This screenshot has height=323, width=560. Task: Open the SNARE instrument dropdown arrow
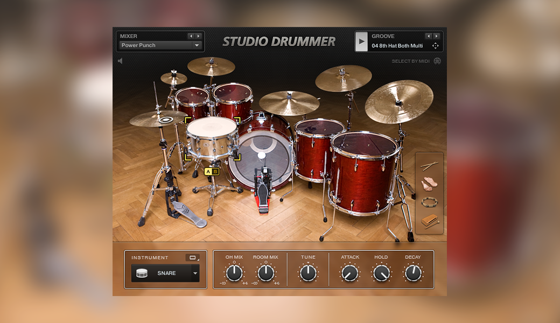195,273
